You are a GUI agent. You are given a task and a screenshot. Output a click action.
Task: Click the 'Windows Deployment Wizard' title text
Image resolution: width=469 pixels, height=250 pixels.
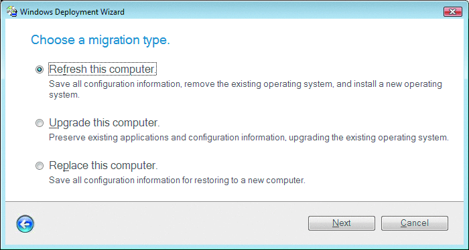pyautogui.click(x=72, y=12)
